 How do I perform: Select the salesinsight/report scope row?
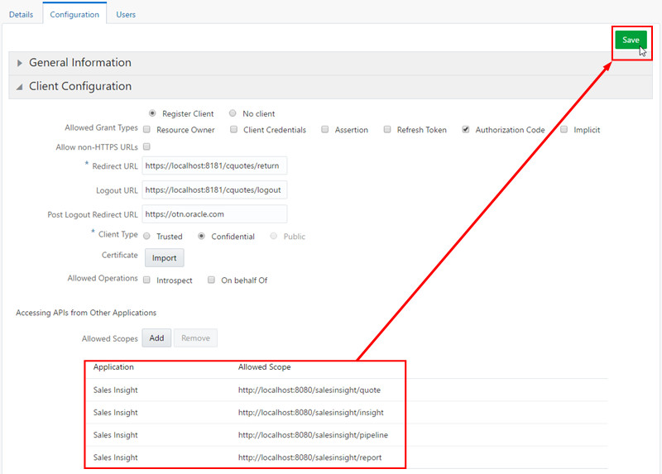[347, 457]
